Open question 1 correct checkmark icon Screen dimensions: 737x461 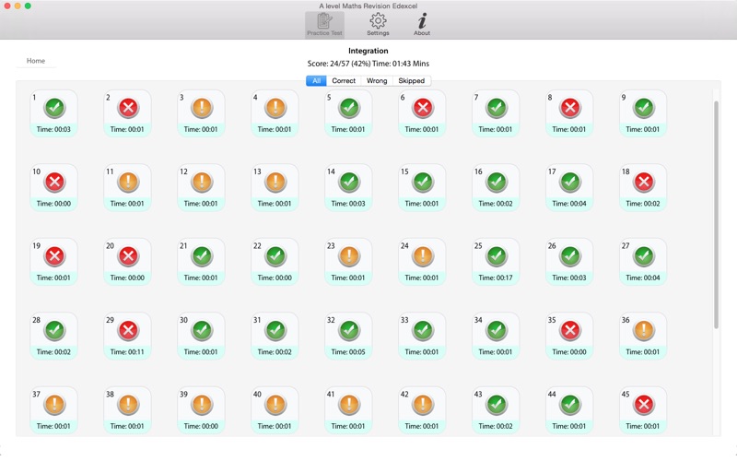click(x=54, y=108)
